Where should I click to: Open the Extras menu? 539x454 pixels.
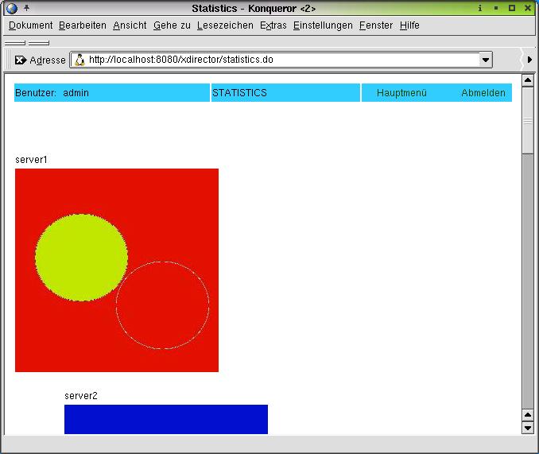(x=273, y=25)
